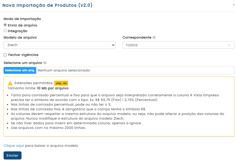Click the "Tamanho limite: 10 Mb por arquivo" text
The image size is (236, 161).
coord(38,88)
